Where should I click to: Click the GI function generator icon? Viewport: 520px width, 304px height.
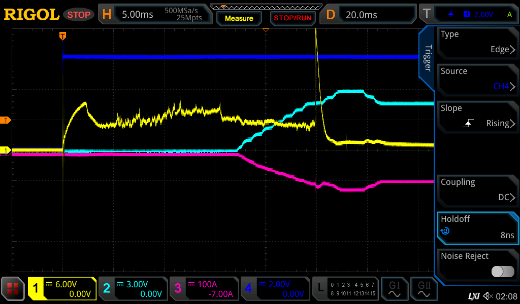394,288
